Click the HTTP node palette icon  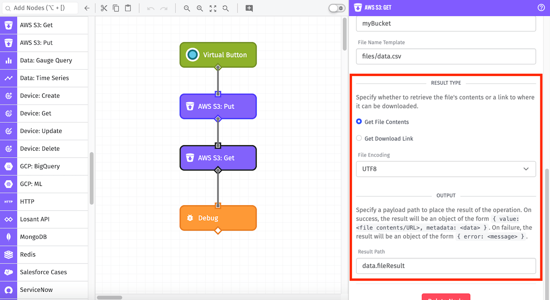pos(8,202)
